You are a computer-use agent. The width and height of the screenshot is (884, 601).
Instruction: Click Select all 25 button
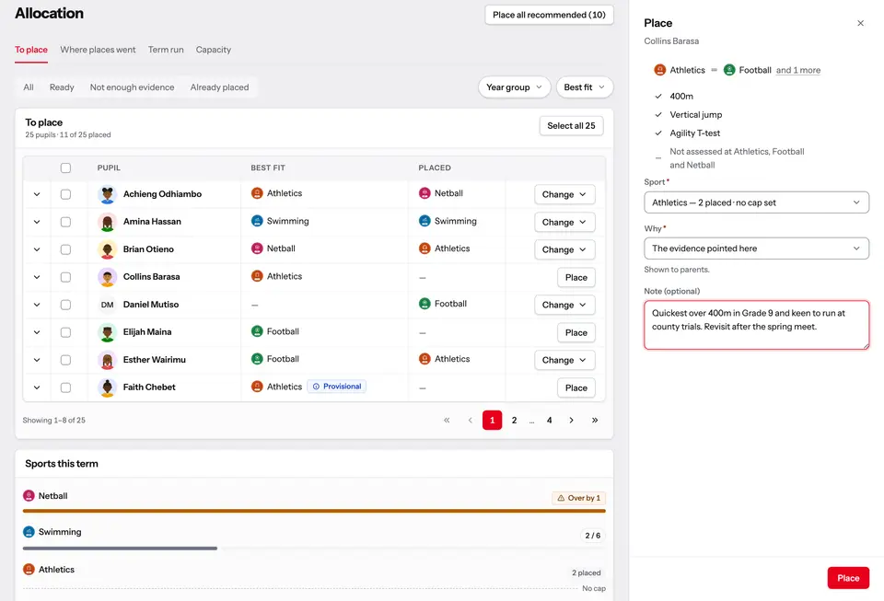click(x=571, y=125)
